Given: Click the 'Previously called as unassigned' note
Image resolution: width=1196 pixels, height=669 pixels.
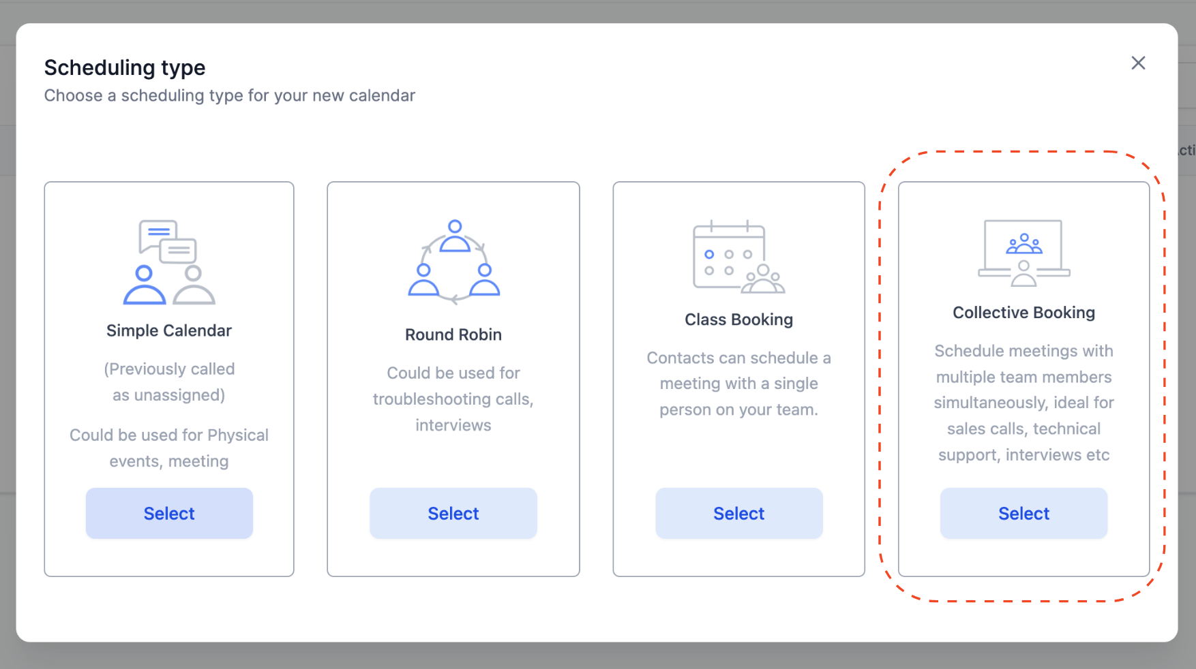Looking at the screenshot, I should pyautogui.click(x=169, y=382).
